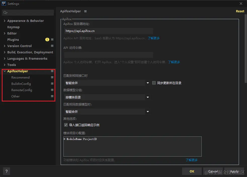The width and height of the screenshot is (247, 177).
Task: Uncheck the 导入接口返回响应示例 checkbox
Action: (x=66, y=125)
